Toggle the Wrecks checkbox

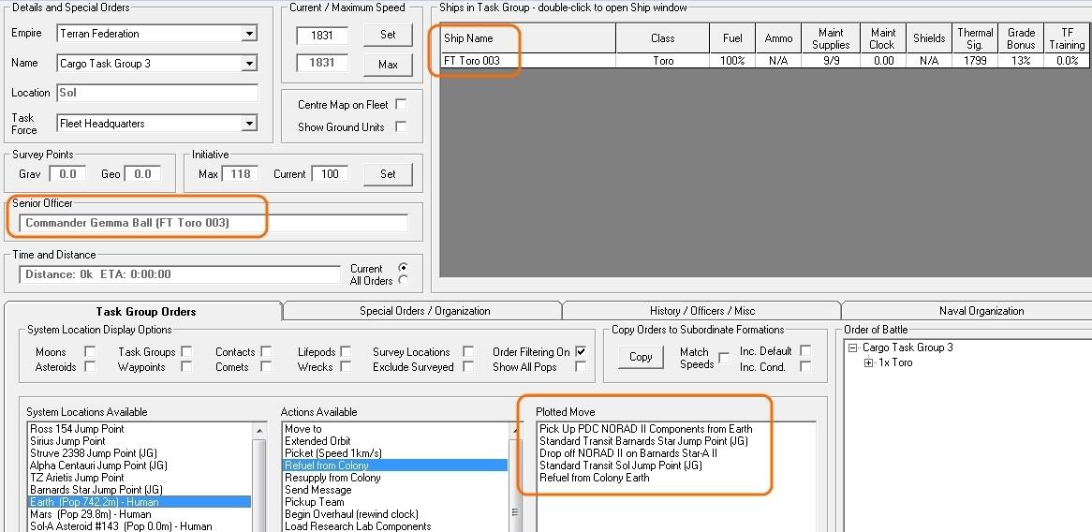point(346,367)
